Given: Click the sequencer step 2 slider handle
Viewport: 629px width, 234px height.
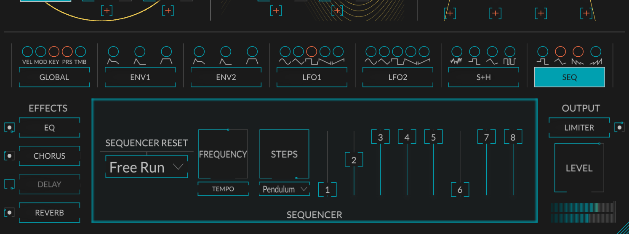Looking at the screenshot, I should click(354, 160).
